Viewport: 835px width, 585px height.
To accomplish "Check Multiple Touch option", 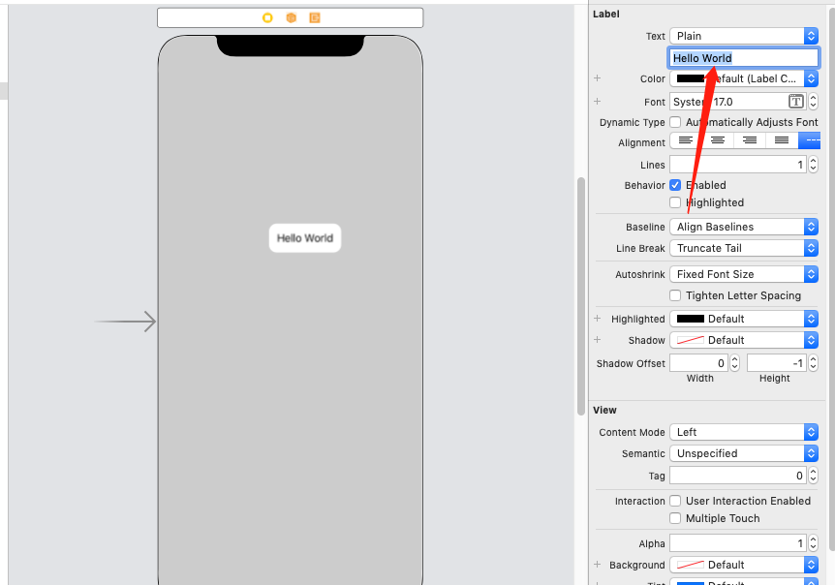I will 675,518.
